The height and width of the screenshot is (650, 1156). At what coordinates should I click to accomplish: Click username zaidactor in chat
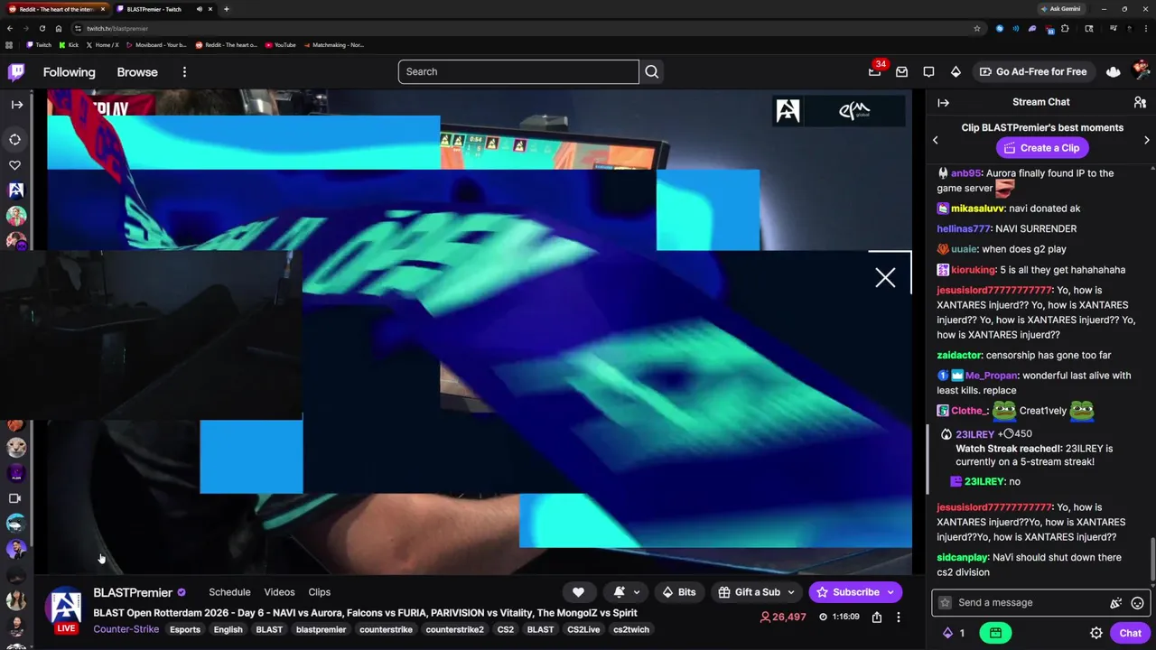[958, 356]
